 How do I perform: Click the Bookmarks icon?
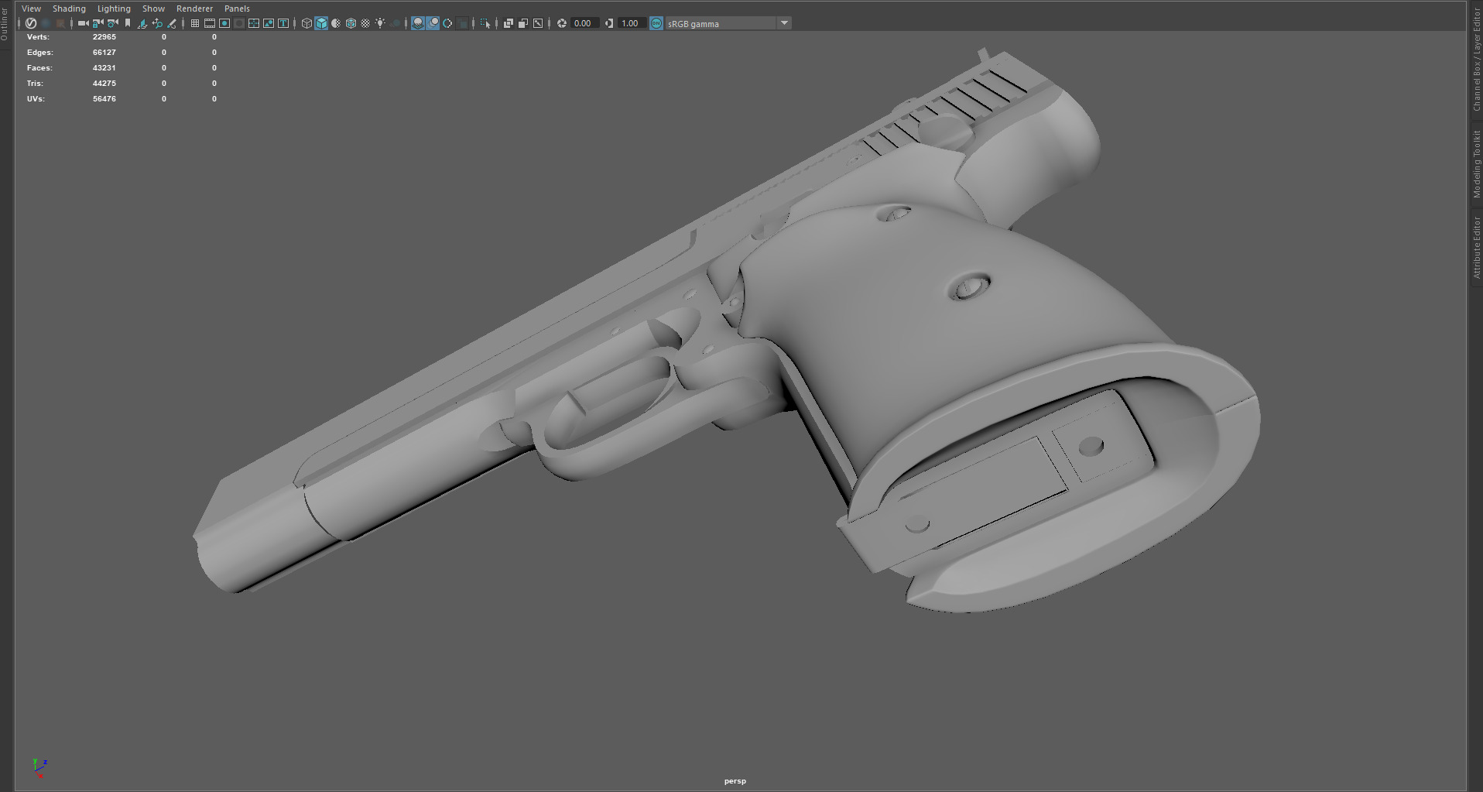pos(128,23)
